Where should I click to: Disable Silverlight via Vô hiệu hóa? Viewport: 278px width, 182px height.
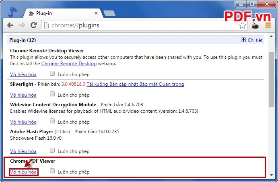pos(23,95)
